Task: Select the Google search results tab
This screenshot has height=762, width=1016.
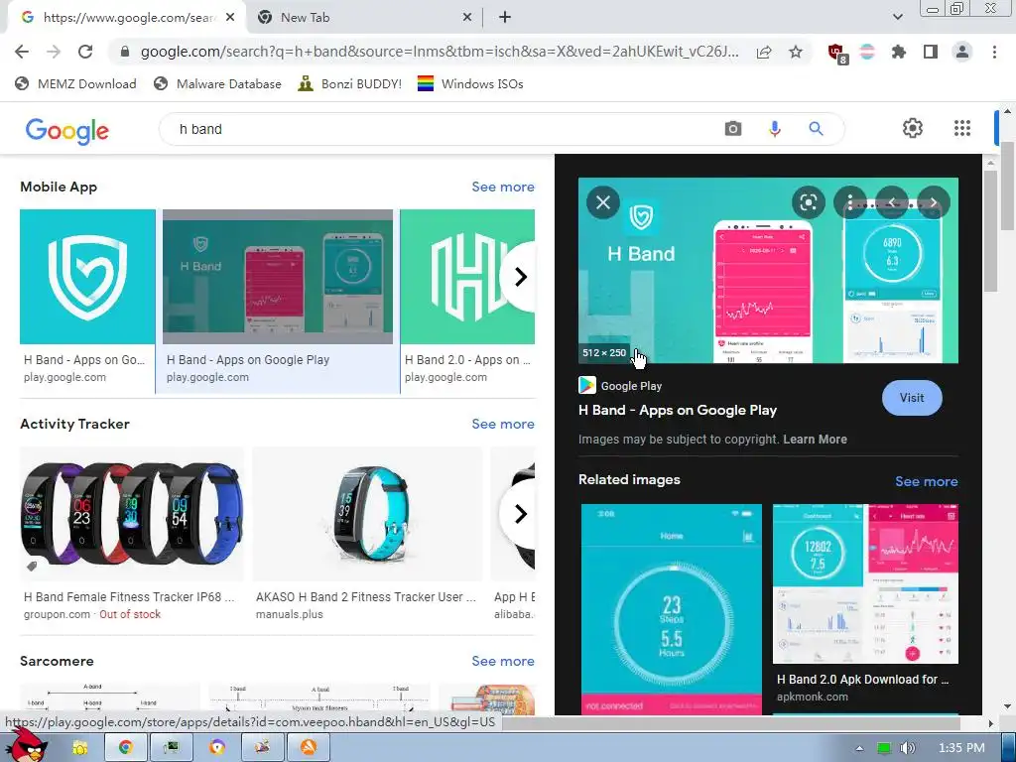Action: (126, 18)
